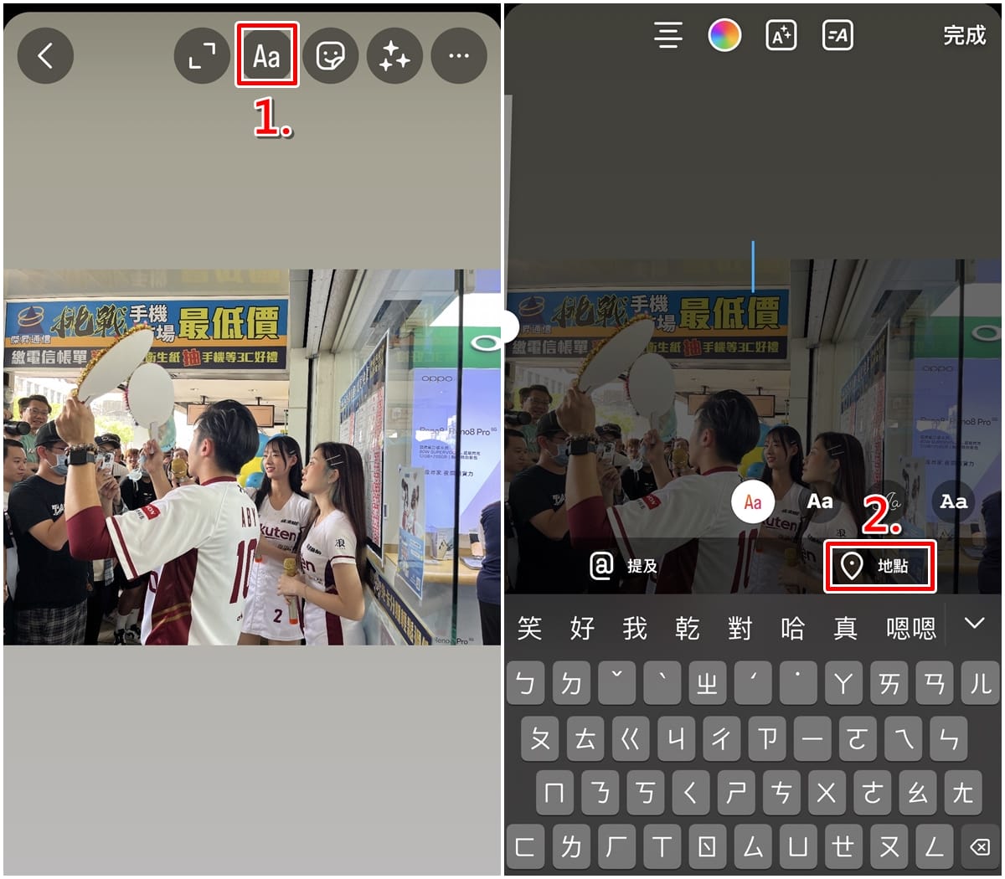Open the sticker face icon
This screenshot has width=1005, height=879.
(330, 56)
